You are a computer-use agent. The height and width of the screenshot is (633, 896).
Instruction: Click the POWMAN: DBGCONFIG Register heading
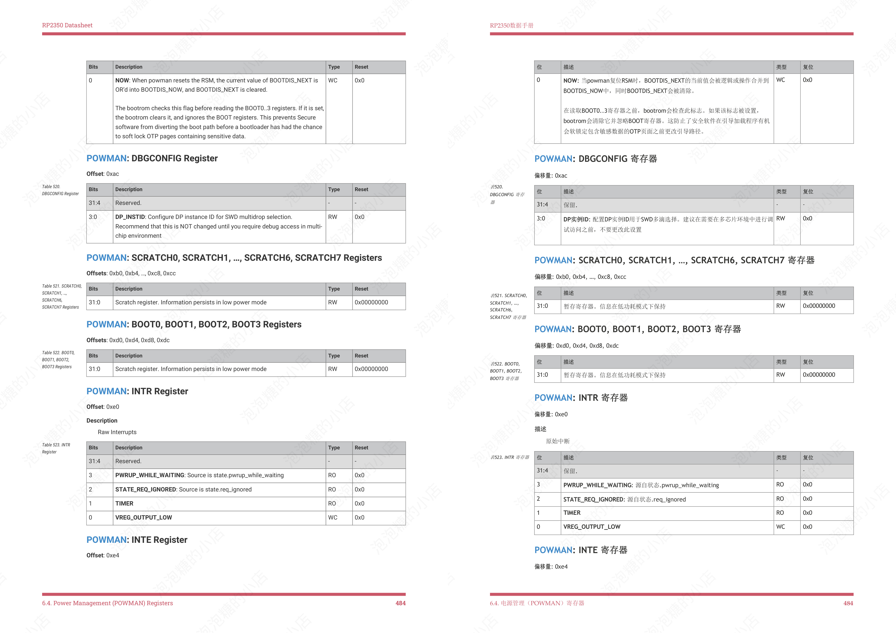pos(152,158)
